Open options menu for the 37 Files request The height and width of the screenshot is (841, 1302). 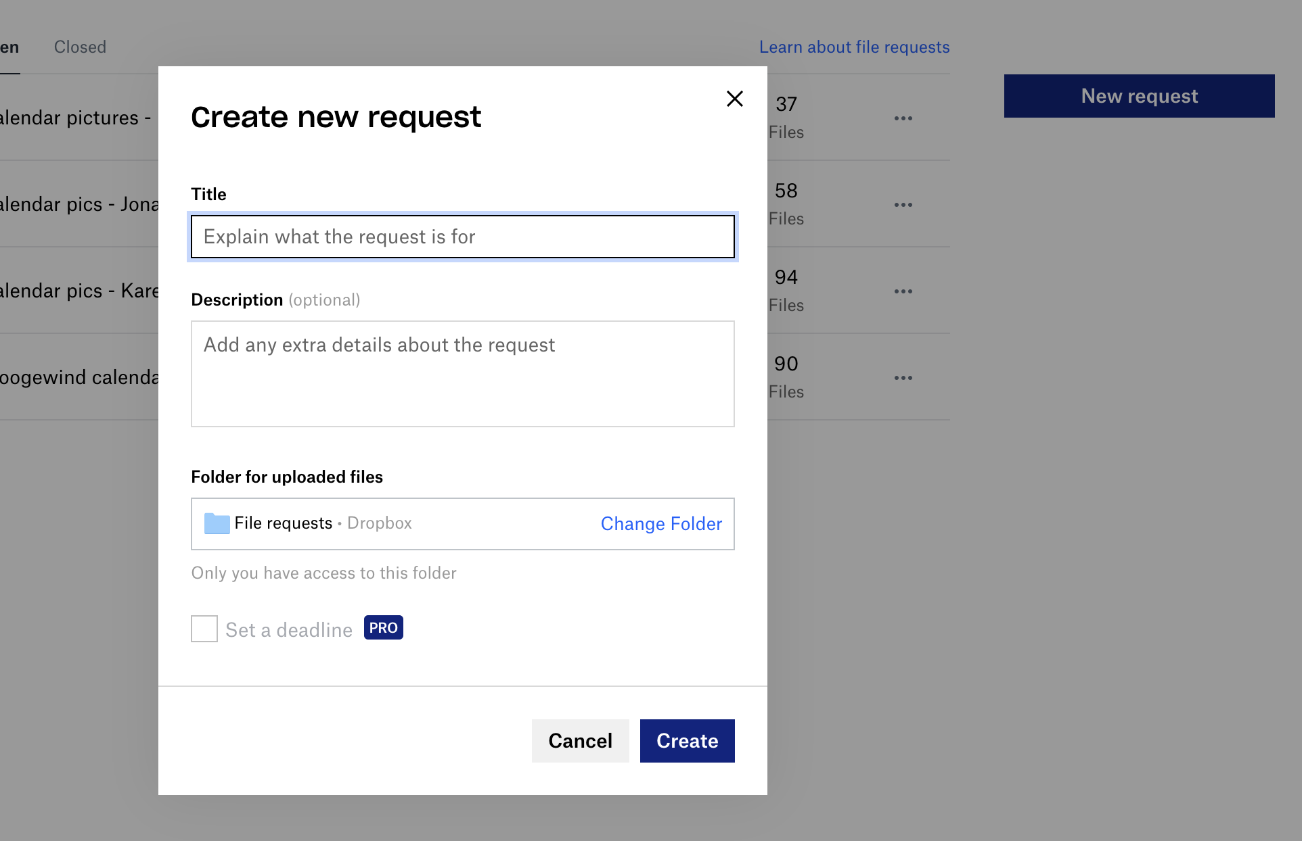tap(904, 118)
